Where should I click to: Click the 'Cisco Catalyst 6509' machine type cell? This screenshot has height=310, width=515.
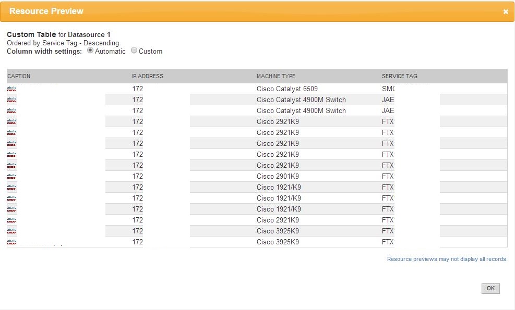pos(287,89)
